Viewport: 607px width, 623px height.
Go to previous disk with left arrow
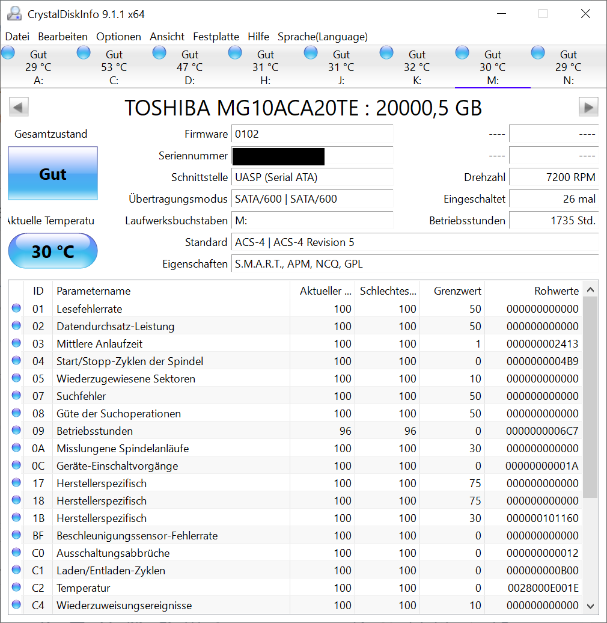(19, 107)
